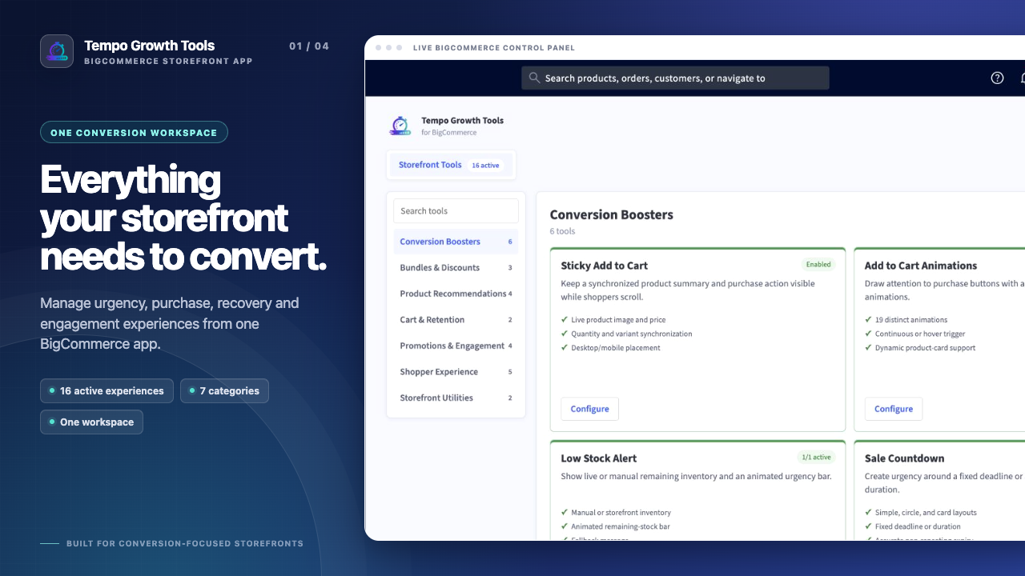This screenshot has width=1025, height=576.
Task: Click the 19 distinct animations item
Action: [x=906, y=320]
